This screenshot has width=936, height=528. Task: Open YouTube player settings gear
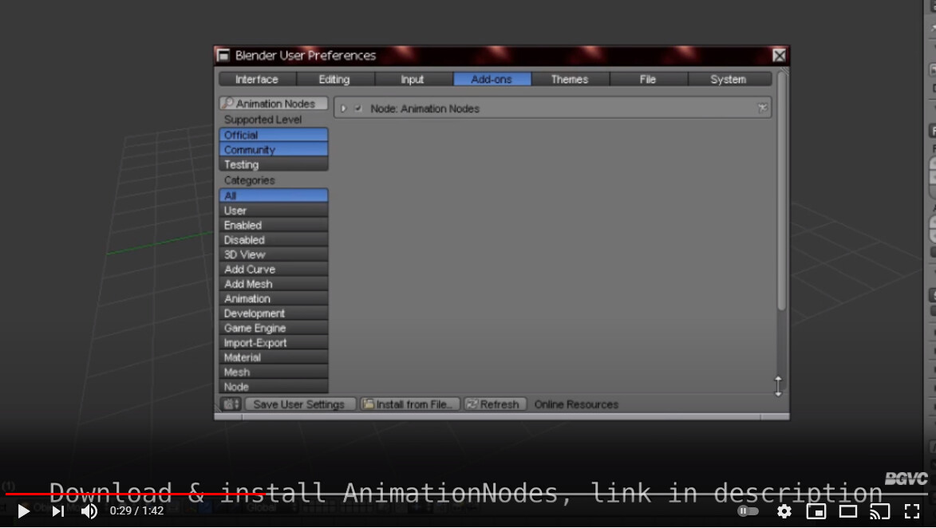point(784,511)
